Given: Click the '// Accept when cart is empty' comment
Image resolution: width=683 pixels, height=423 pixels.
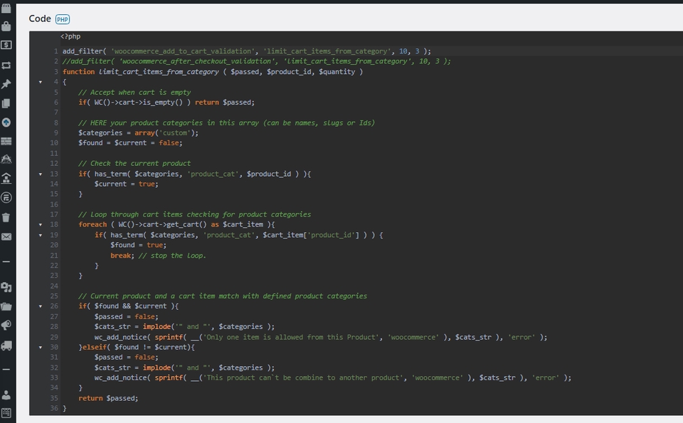Looking at the screenshot, I should tap(134, 92).
